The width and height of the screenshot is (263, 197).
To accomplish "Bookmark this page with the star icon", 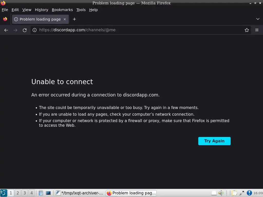I will [247, 30].
